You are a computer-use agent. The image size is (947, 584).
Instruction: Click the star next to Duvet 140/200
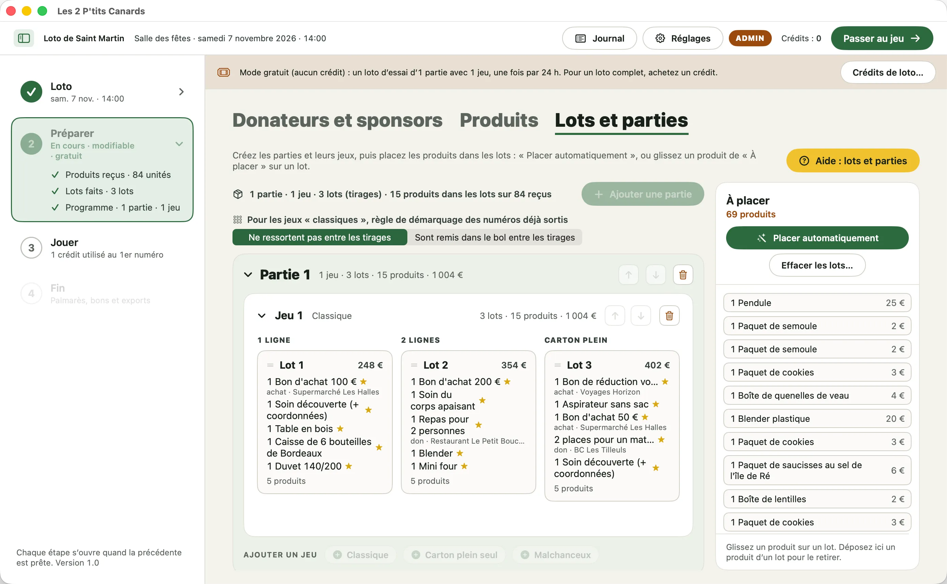pyautogui.click(x=348, y=466)
